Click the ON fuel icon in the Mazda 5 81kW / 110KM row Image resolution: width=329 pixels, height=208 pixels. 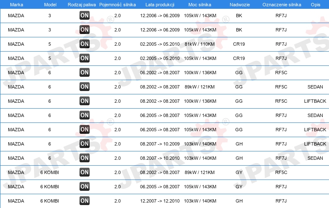(85, 44)
